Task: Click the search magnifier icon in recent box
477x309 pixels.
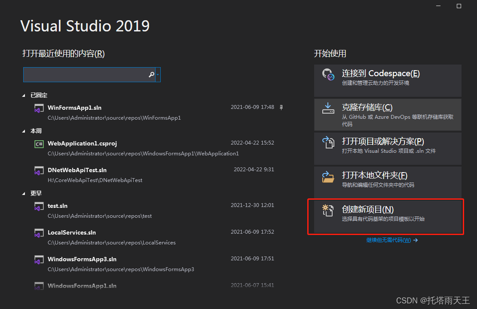Action: coord(151,74)
